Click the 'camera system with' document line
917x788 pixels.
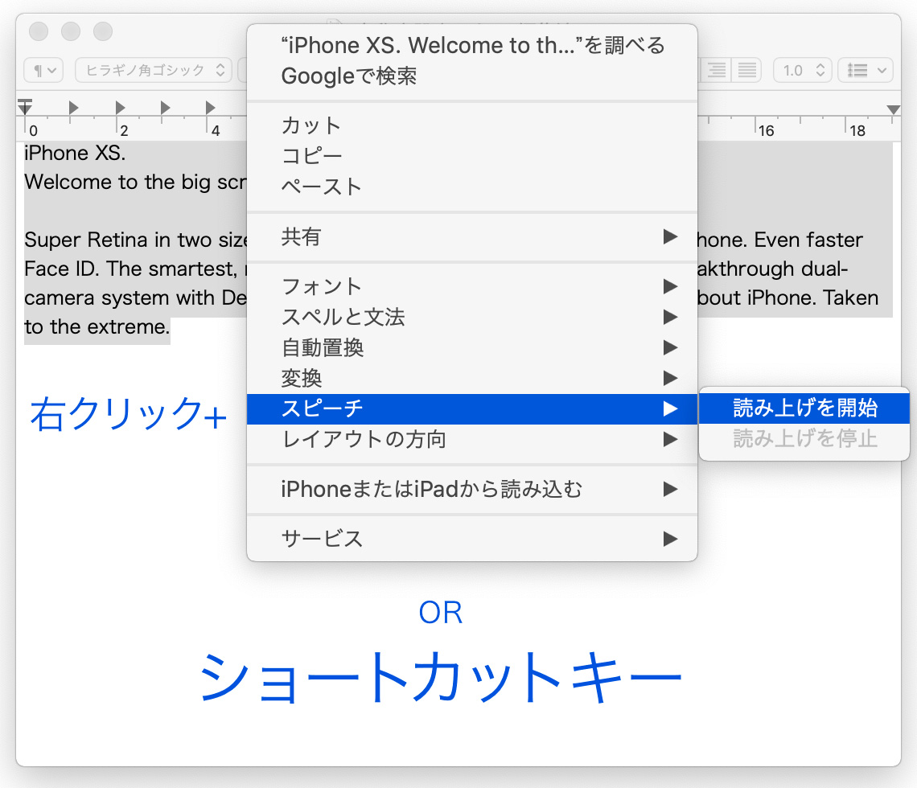point(135,298)
